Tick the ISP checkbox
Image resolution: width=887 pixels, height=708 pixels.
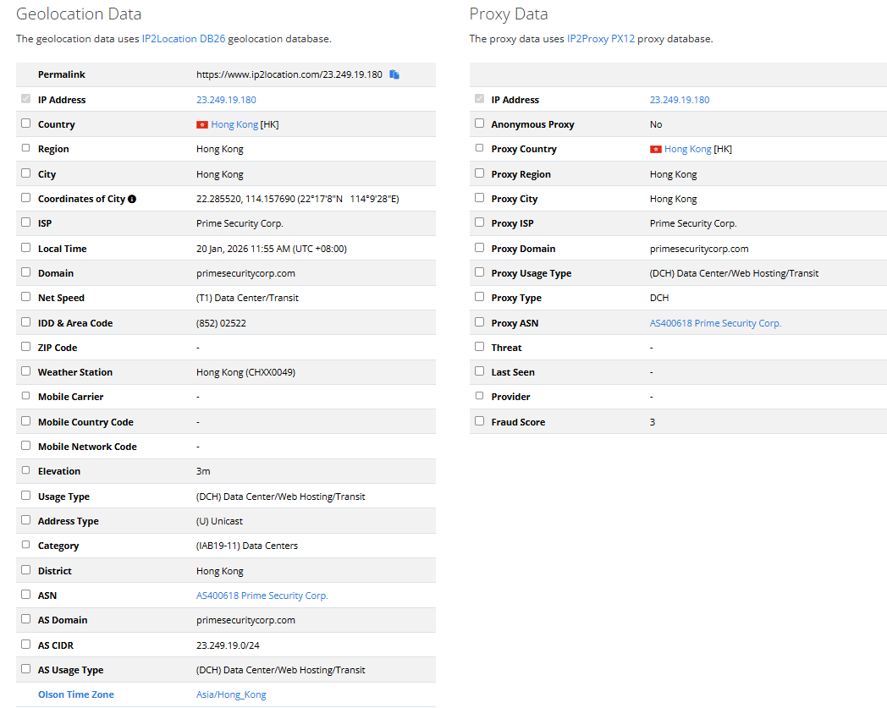26,222
